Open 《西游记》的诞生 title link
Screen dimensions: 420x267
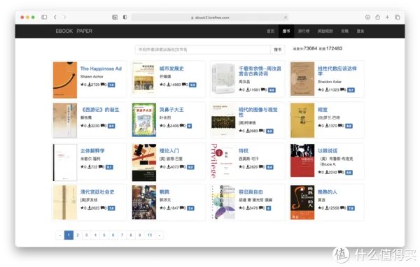tap(100, 110)
